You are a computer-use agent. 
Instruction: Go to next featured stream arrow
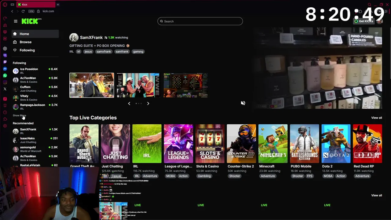[148, 104]
